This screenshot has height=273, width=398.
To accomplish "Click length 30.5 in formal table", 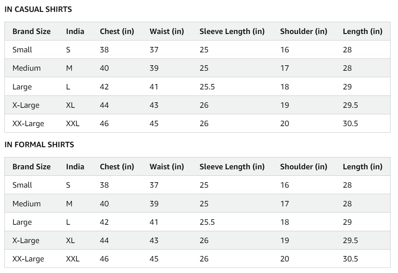I will click(x=350, y=259).
